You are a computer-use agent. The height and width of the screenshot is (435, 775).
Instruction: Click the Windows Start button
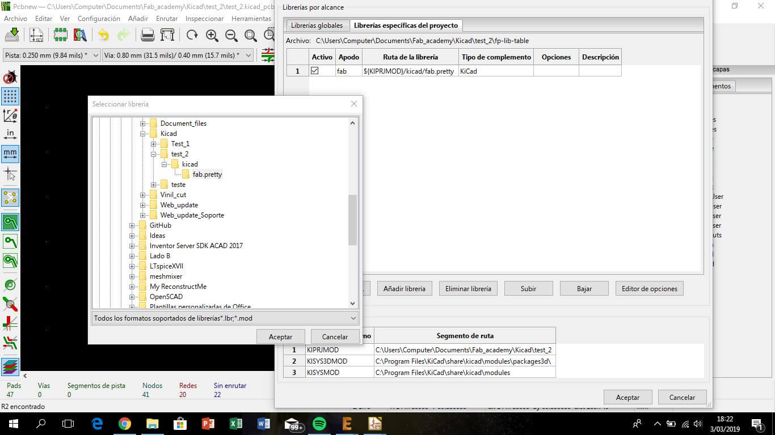[x=14, y=424]
